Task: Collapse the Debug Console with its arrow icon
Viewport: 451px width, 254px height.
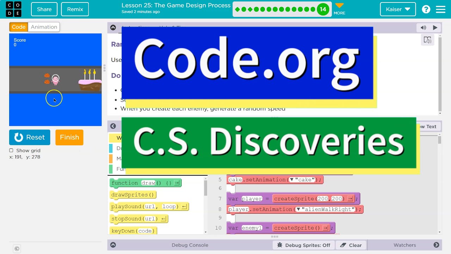Action: [x=113, y=245]
